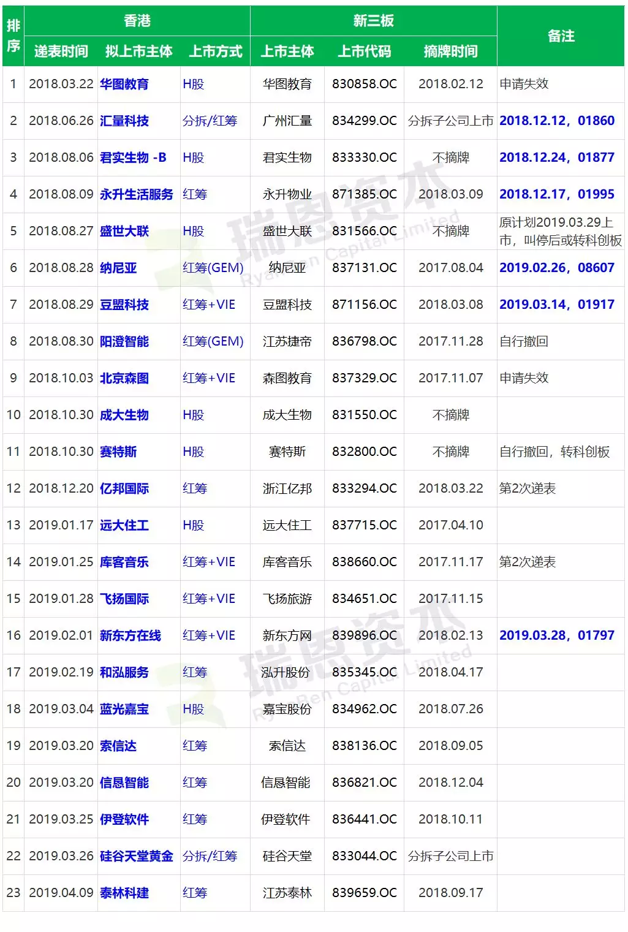Click date 2018.03.22 in row 1

pos(61,84)
